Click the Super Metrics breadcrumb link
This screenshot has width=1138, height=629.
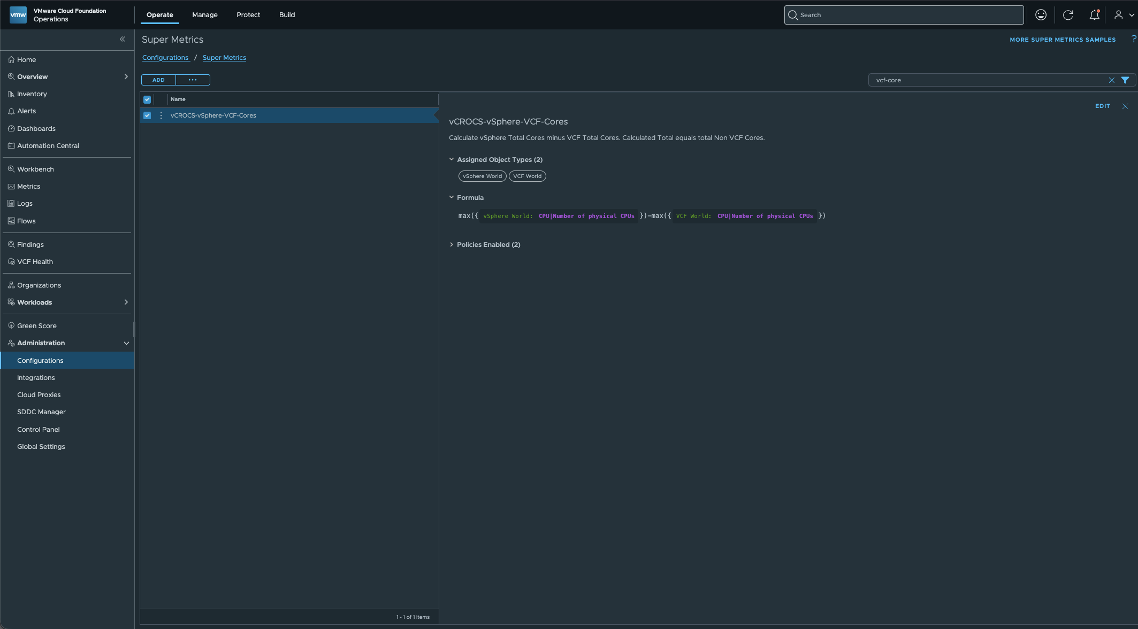[x=224, y=58]
